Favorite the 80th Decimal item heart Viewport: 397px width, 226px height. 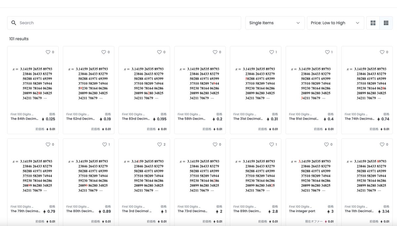(x=105, y=144)
